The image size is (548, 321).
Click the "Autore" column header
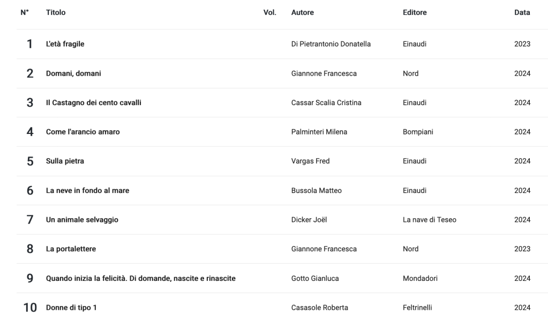click(302, 13)
